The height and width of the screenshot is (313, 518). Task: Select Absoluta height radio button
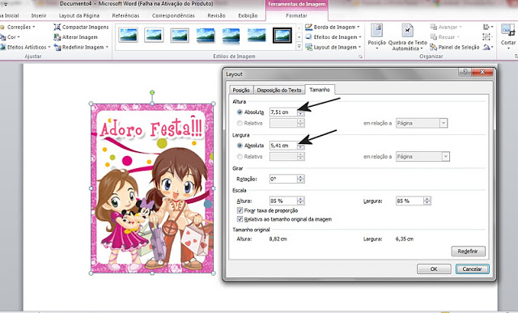(x=240, y=112)
